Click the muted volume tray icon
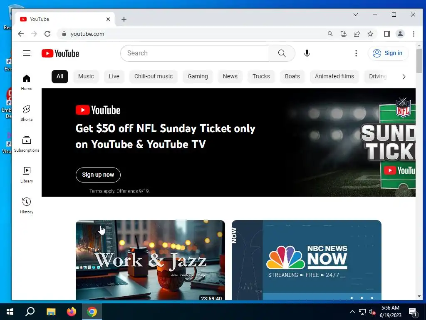This screenshot has width=426, height=320. tap(372, 312)
